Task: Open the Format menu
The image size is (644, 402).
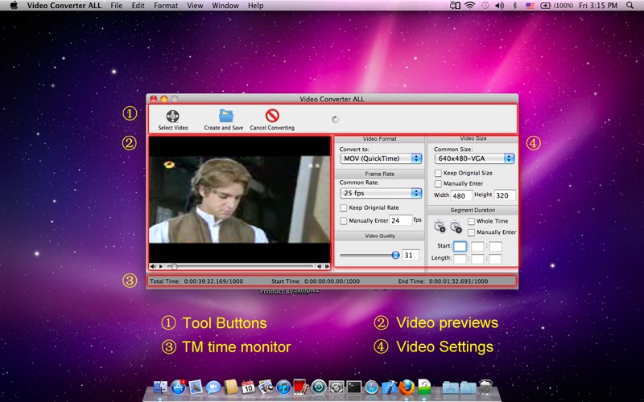Action: (166, 6)
